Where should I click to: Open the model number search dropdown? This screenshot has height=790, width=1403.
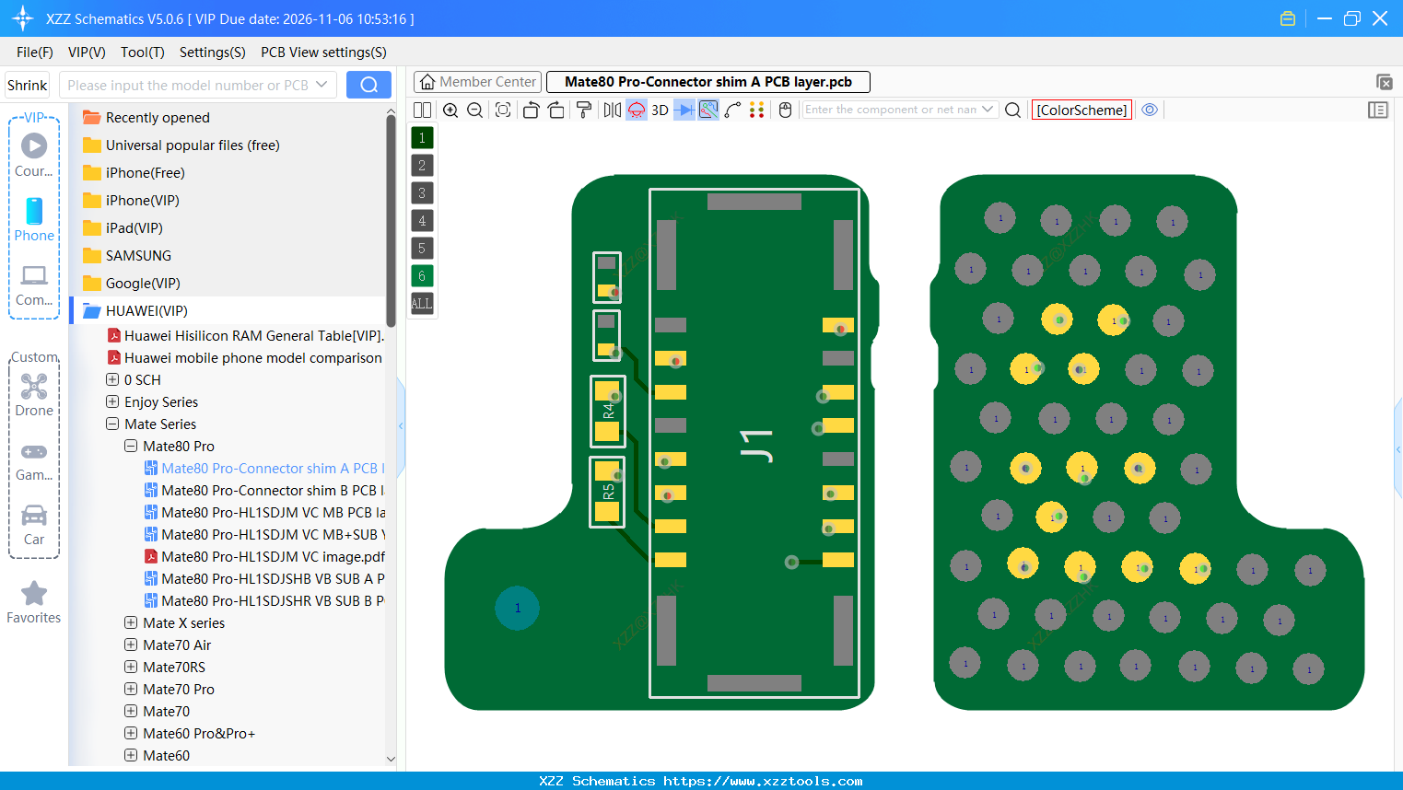point(324,85)
